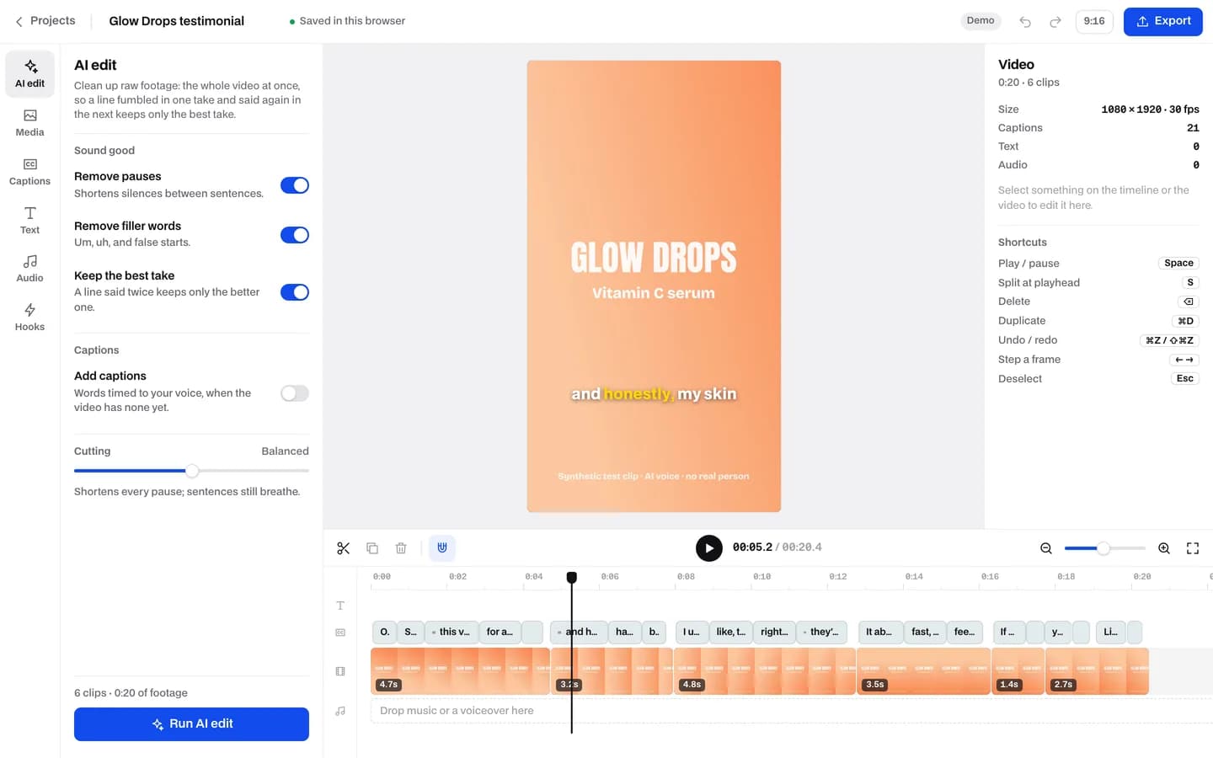This screenshot has height=758, width=1213.
Task: Undo the last action
Action: coord(1025,22)
